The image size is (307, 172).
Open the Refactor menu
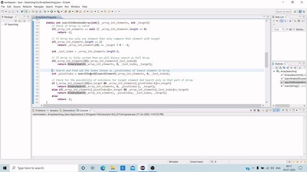(27, 7)
